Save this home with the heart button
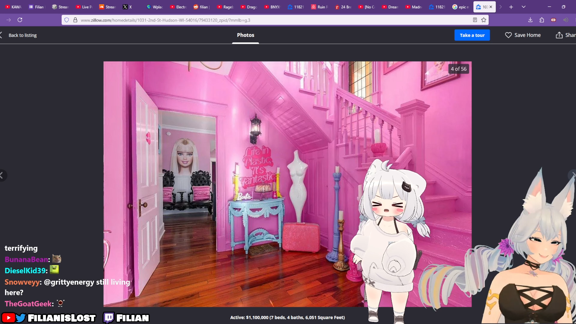 [523, 35]
